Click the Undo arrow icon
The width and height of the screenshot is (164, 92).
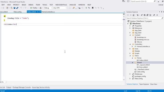point(21,8)
